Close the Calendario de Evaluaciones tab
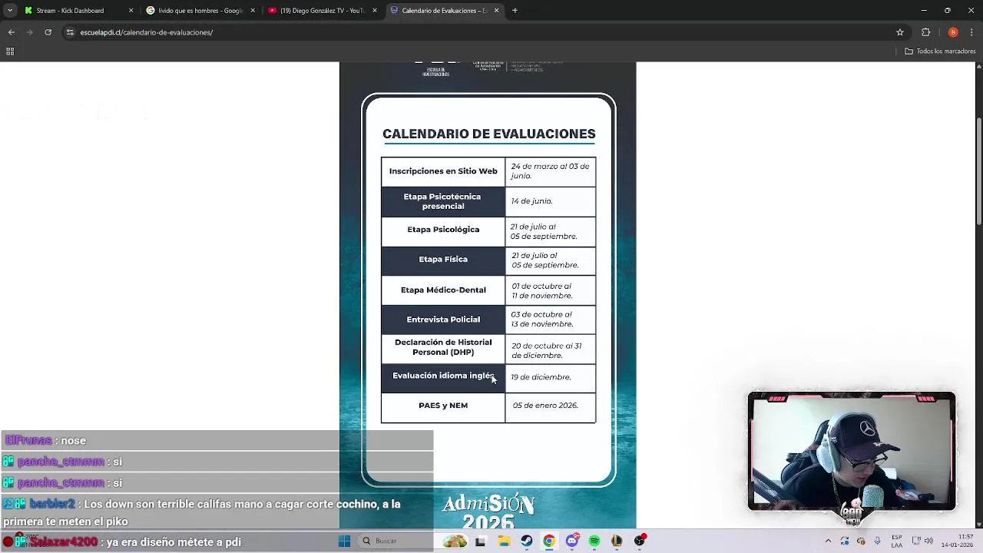Image resolution: width=983 pixels, height=553 pixels. (496, 11)
